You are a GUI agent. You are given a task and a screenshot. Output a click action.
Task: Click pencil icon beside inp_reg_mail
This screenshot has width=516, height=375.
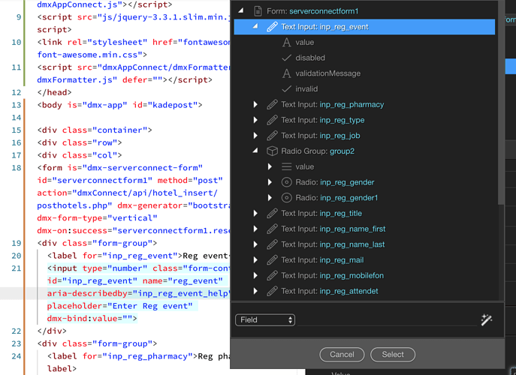(272, 260)
